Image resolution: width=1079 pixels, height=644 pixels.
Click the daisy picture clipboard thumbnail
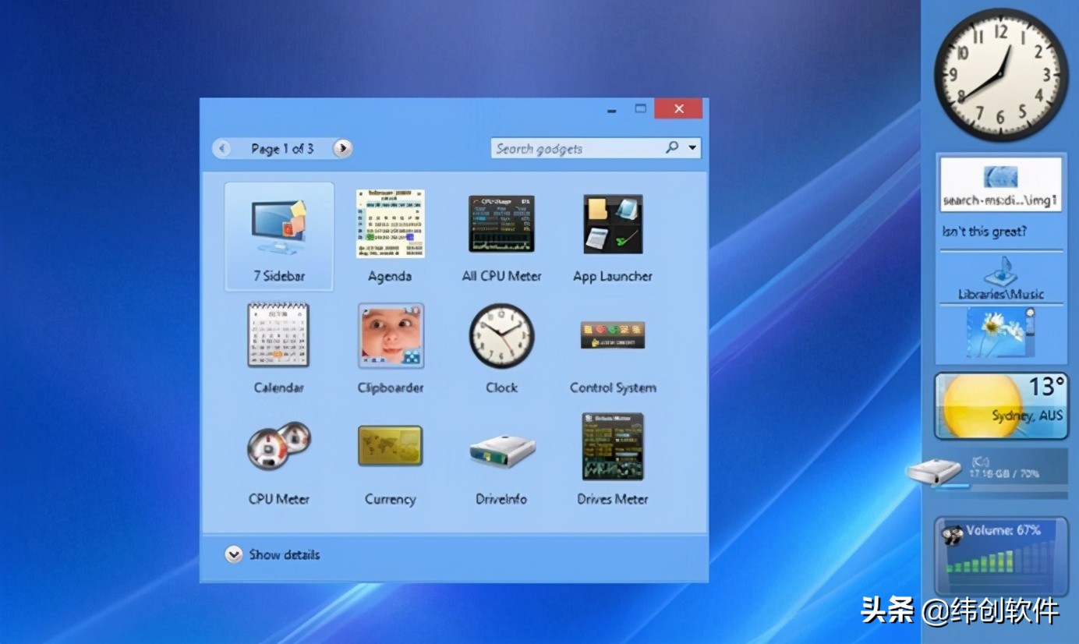point(1001,332)
